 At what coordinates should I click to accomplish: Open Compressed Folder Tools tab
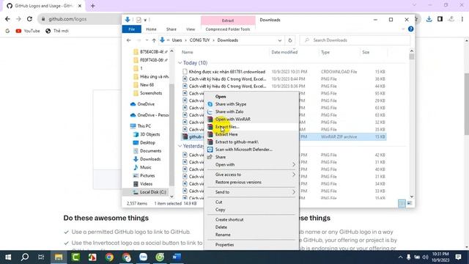click(x=228, y=29)
